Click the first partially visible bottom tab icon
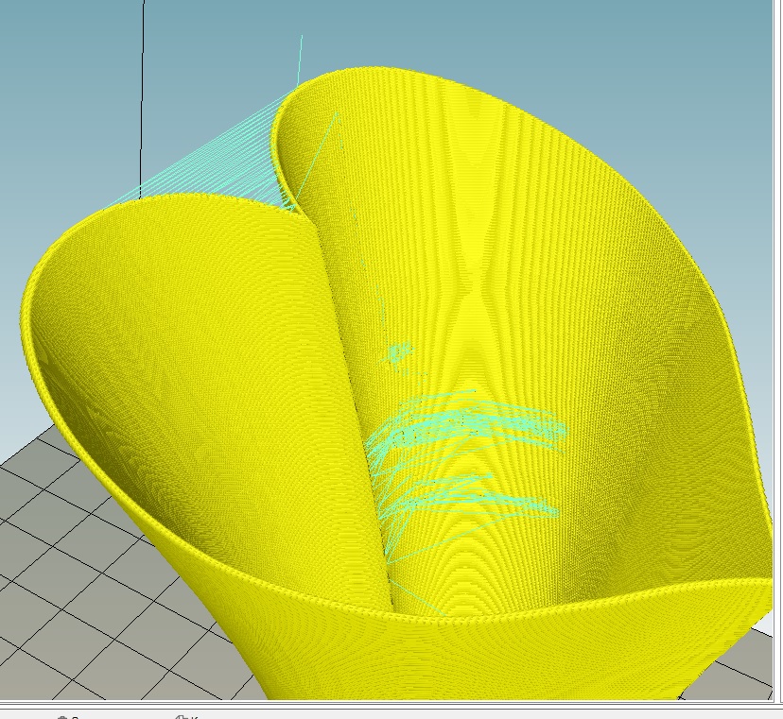This screenshot has height=719, width=783. [x=62, y=716]
